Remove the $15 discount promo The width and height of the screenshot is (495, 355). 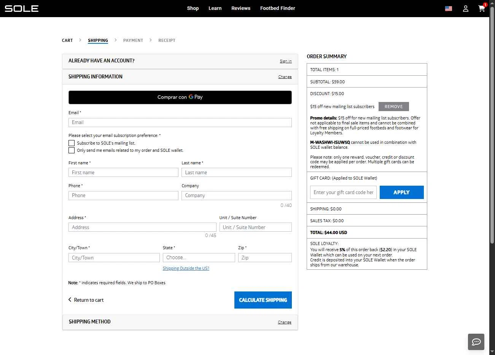[394, 107]
